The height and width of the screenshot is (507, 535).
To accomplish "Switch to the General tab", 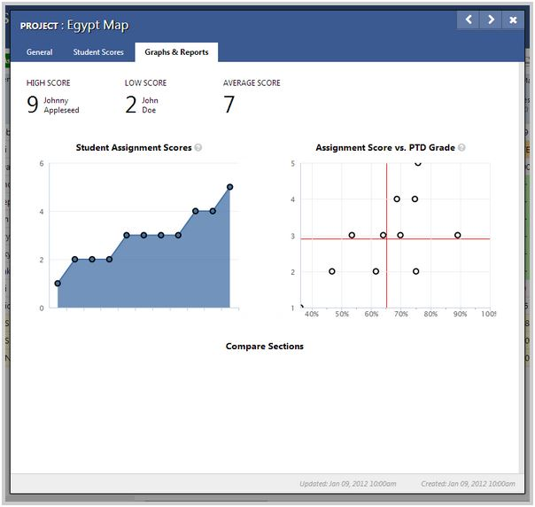I will click(40, 52).
